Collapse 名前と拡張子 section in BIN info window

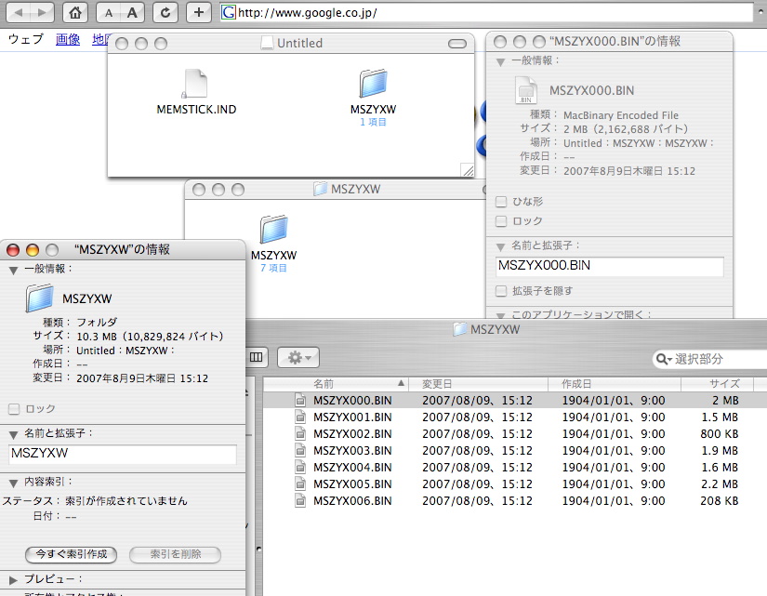point(500,246)
